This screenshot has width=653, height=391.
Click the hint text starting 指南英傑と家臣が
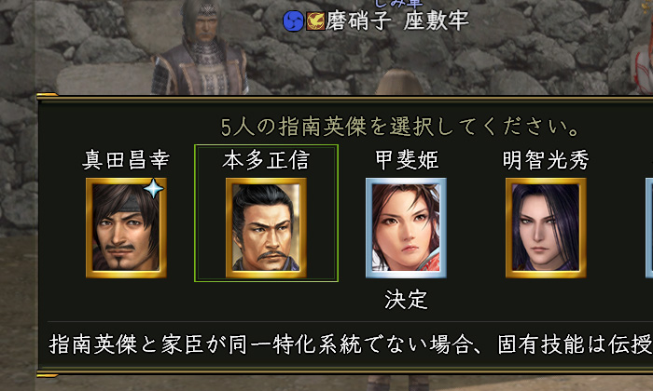coord(351,344)
